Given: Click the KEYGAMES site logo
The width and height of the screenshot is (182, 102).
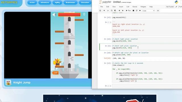Looking at the screenshot, I should 9,2.
